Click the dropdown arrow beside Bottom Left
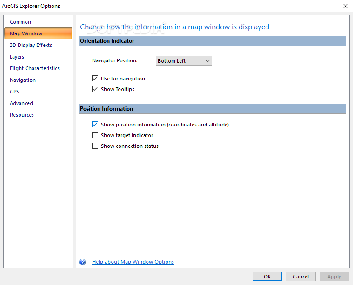Screen dimensions: 353x285 point(207,61)
